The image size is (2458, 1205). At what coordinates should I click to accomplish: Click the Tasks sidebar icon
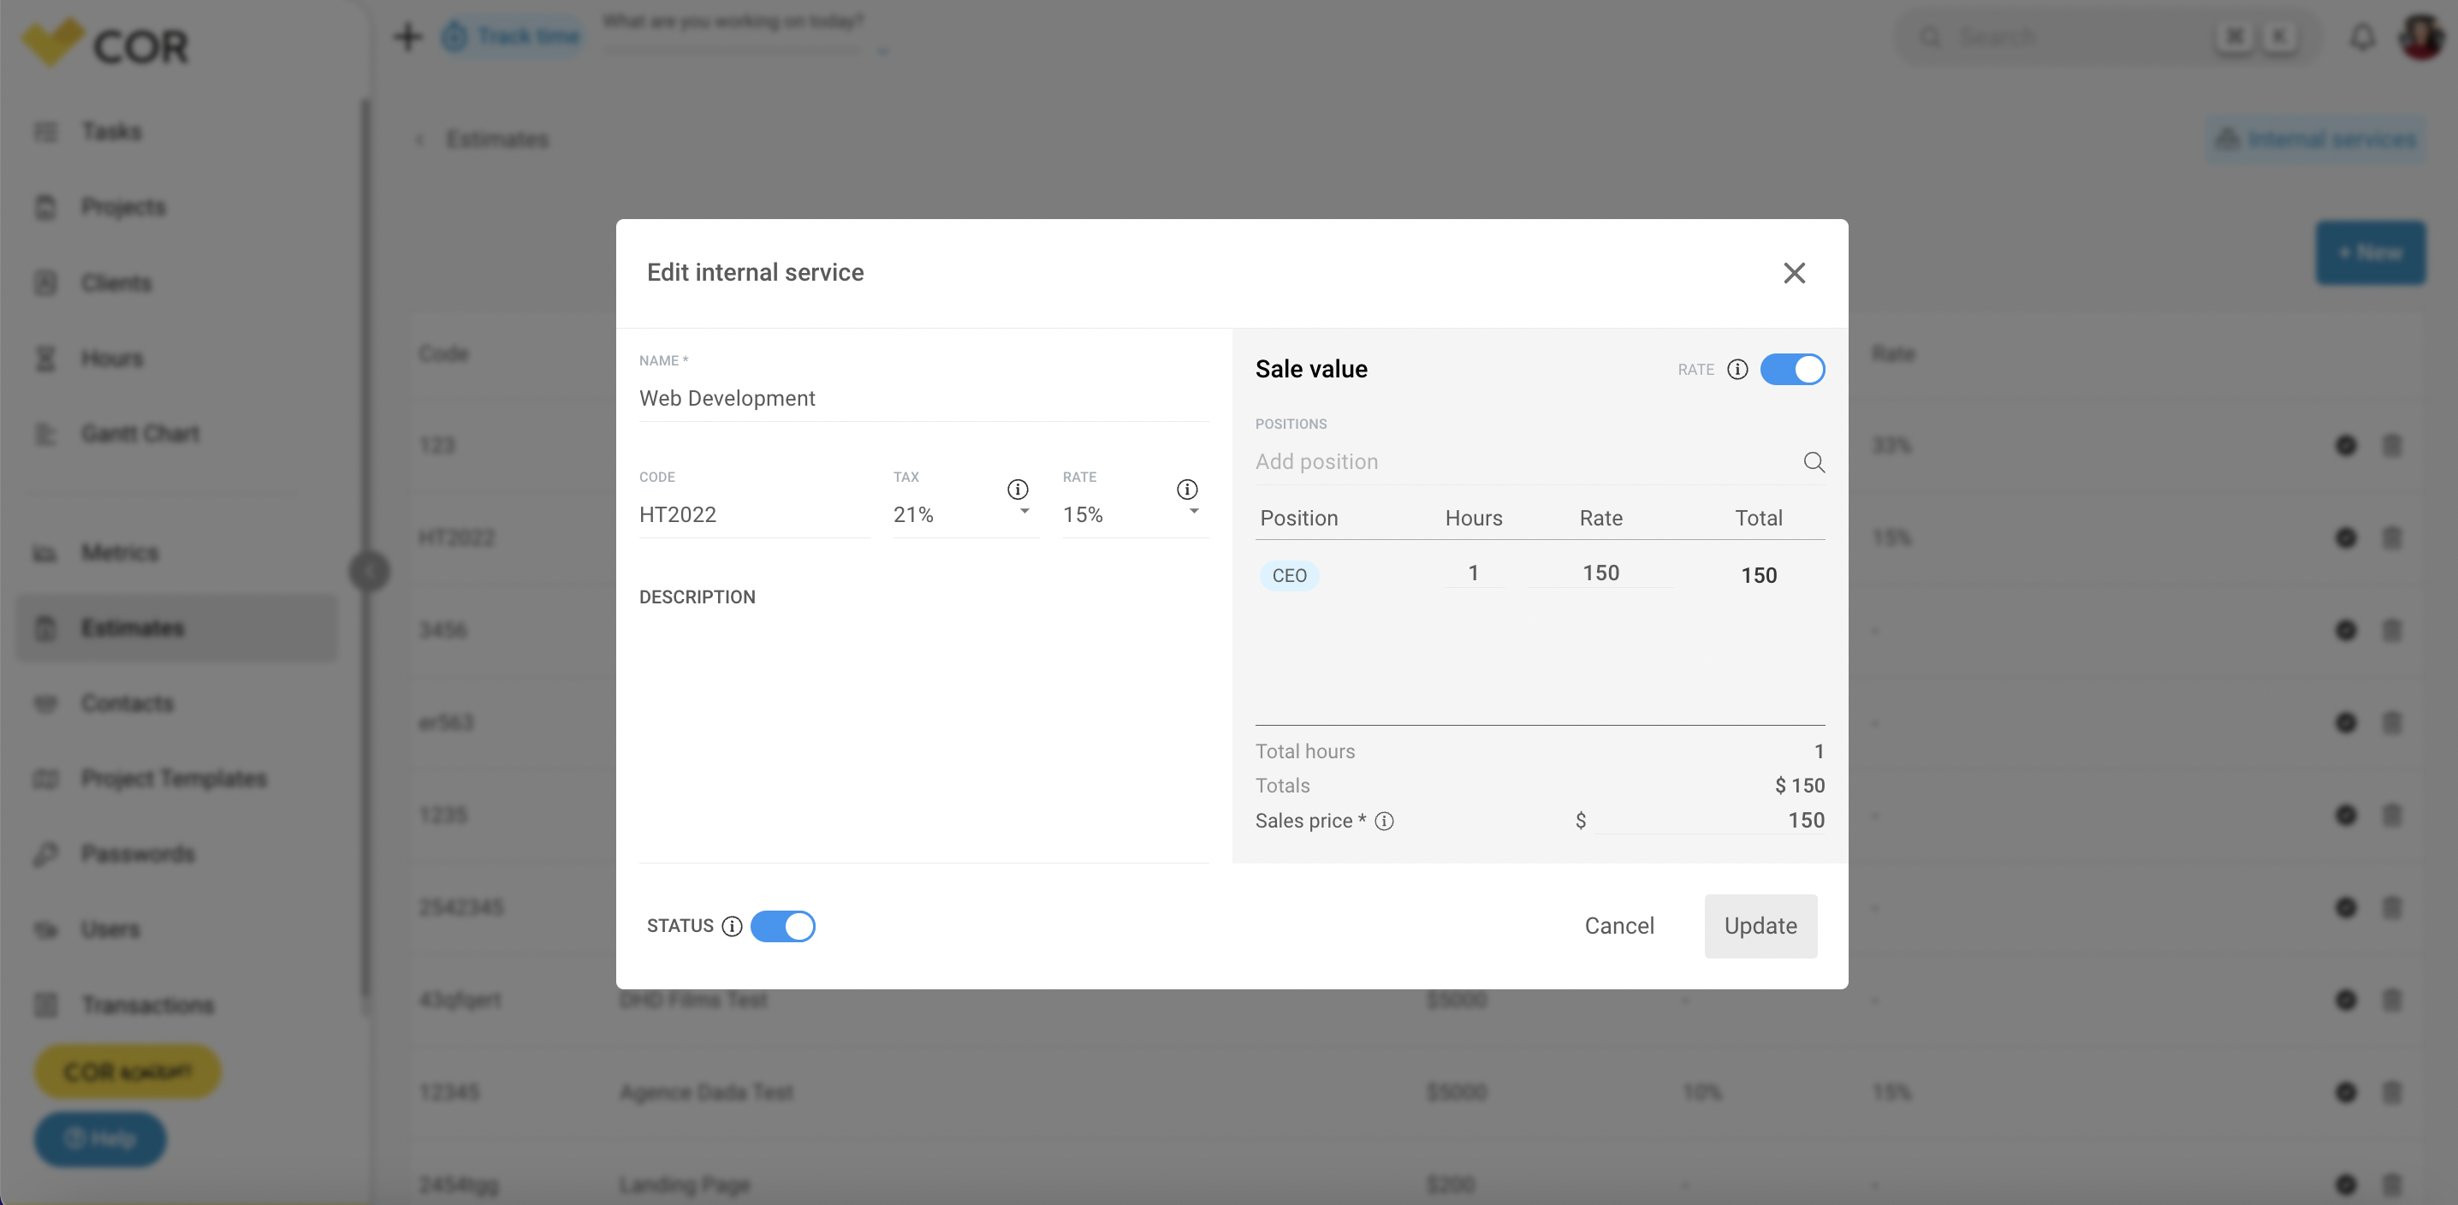(46, 132)
